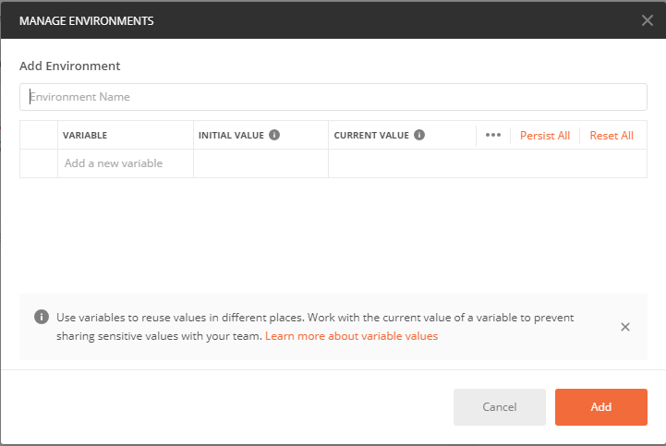Click the empty initial value cell
Screen dimensions: 666x446
(260, 163)
